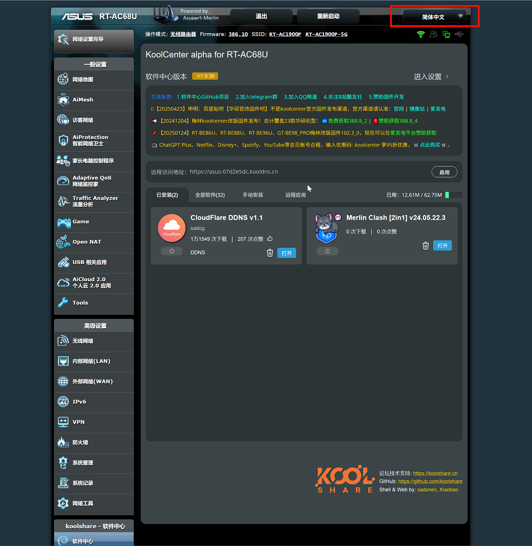Click the system administration icon 系统管理
The height and width of the screenshot is (546, 532).
coord(63,462)
